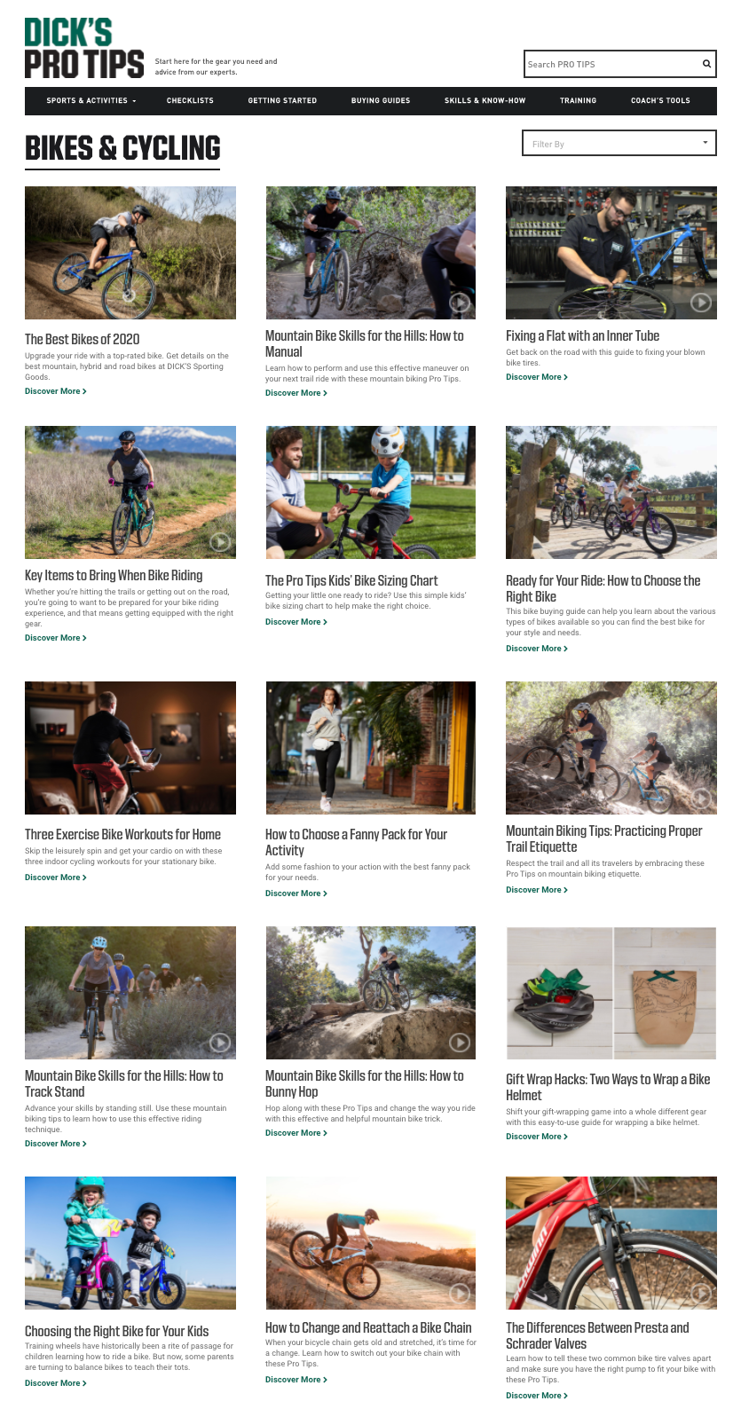Play the Key Items Bike Riding video
This screenshot has width=733, height=1409.
pyautogui.click(x=220, y=542)
